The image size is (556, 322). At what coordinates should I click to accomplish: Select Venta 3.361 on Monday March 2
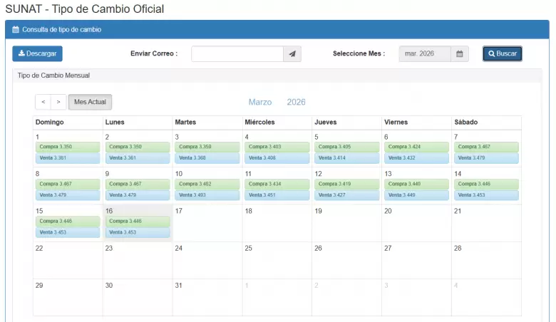(x=138, y=158)
